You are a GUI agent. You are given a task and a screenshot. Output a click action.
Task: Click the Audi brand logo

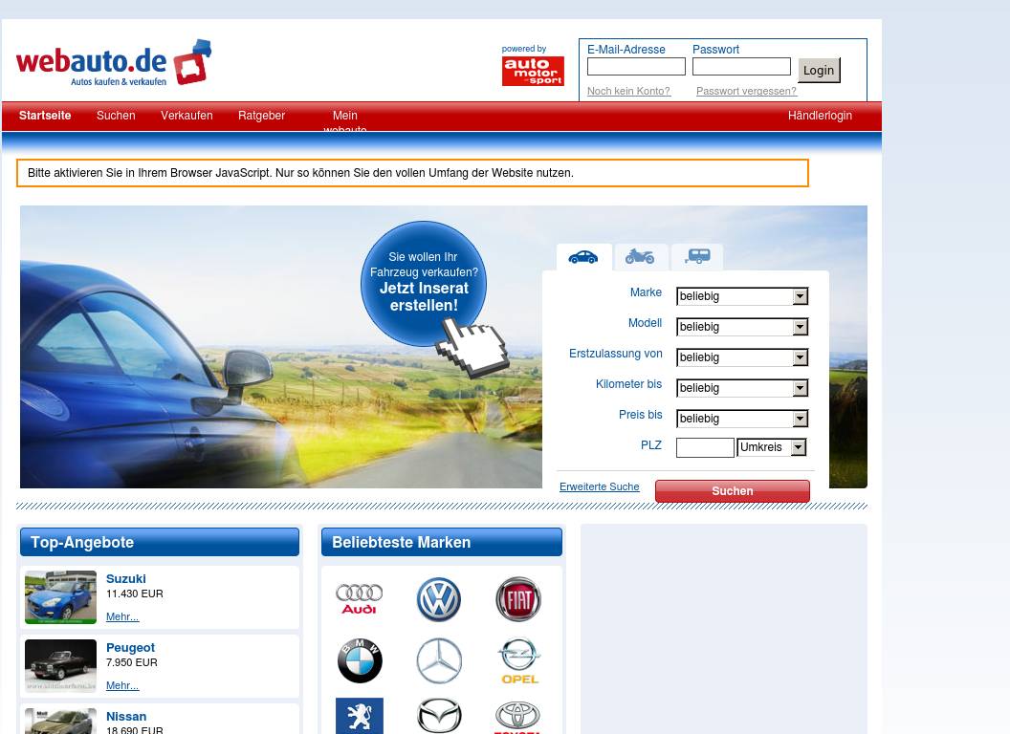point(360,599)
